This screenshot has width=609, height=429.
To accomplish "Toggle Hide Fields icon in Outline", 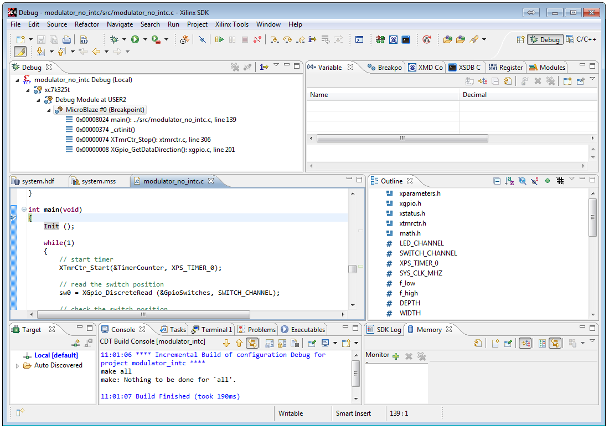I will click(x=523, y=181).
